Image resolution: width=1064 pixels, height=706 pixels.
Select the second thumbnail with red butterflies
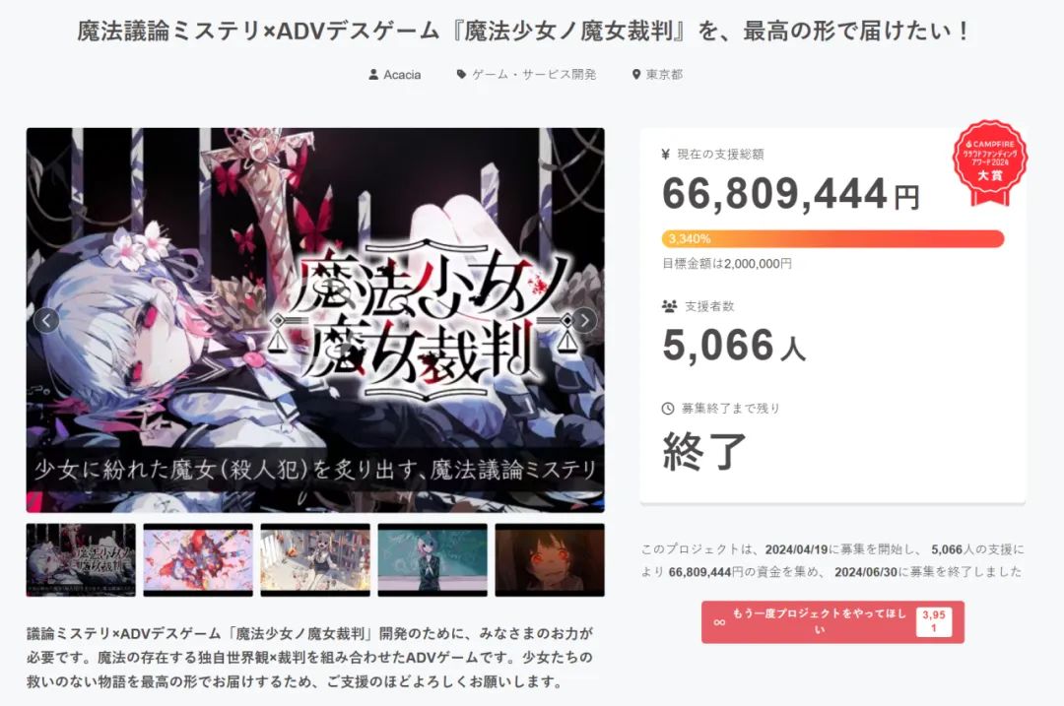pyautogui.click(x=198, y=560)
